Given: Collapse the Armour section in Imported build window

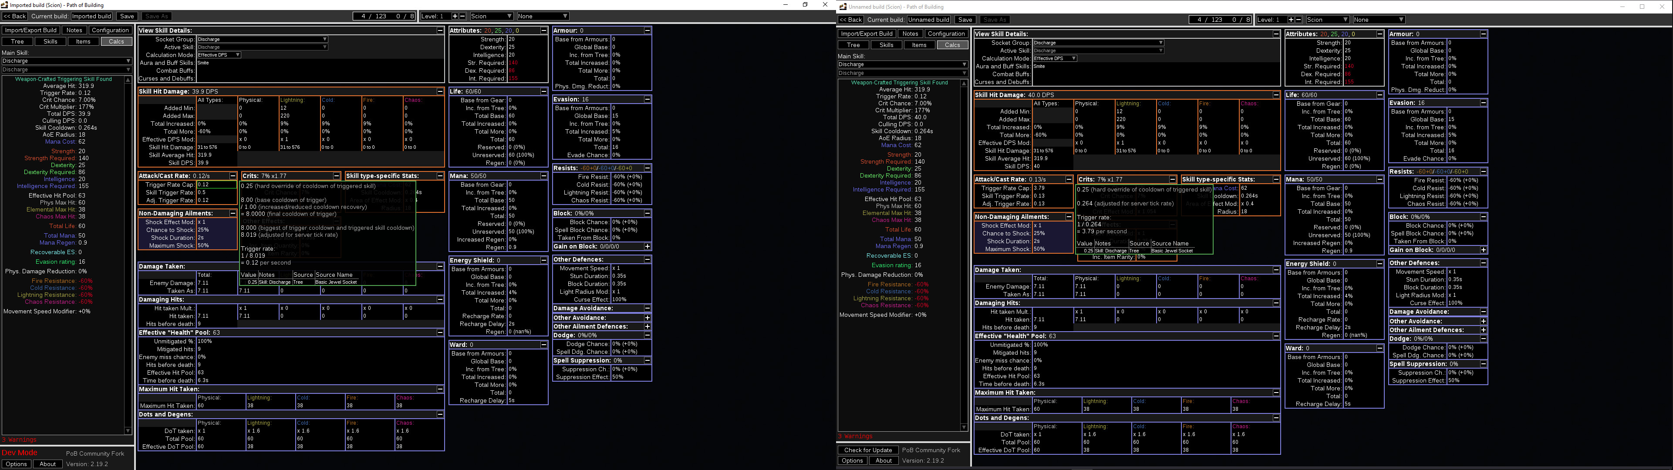Looking at the screenshot, I should tap(648, 30).
